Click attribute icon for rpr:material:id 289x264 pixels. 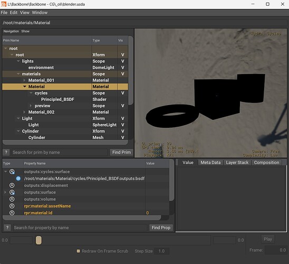click(x=12, y=213)
